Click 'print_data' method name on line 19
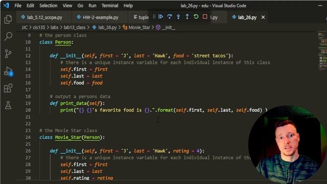The image size is (327, 184). [x=74, y=103]
